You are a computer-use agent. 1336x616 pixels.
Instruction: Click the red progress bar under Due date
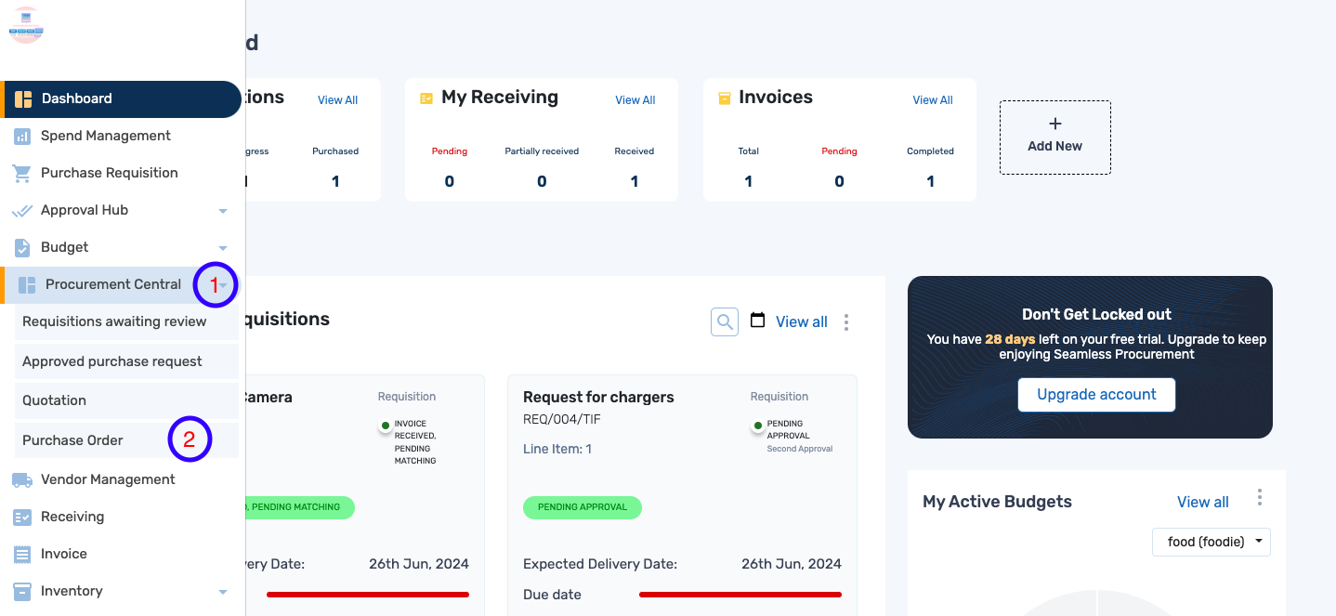pyautogui.click(x=740, y=594)
